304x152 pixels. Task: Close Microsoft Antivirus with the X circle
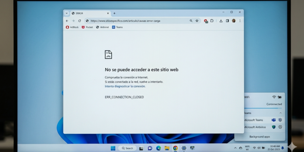(x=280, y=127)
